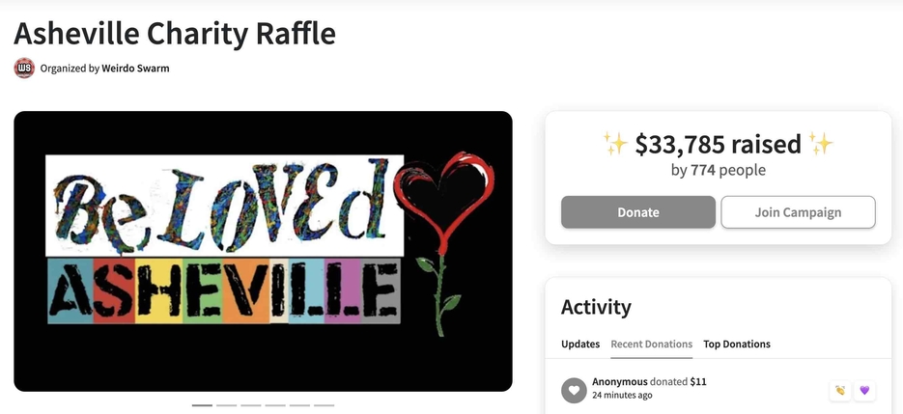903x414 pixels.
Task: Click the anonymous donor heart avatar
Action: point(574,391)
